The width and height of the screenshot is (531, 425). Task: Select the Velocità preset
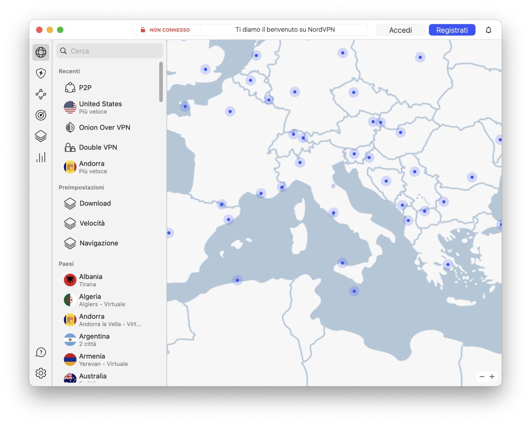point(92,223)
